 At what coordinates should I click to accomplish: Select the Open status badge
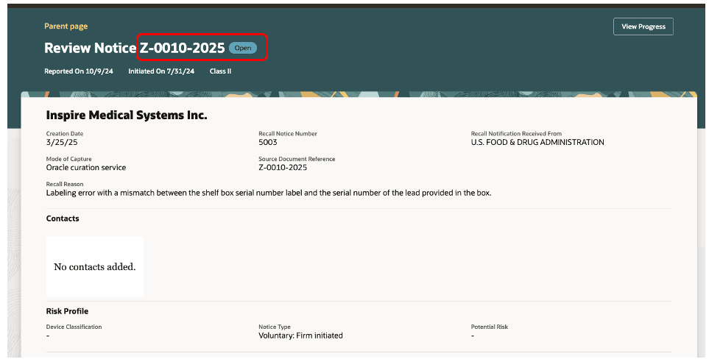pyautogui.click(x=243, y=48)
